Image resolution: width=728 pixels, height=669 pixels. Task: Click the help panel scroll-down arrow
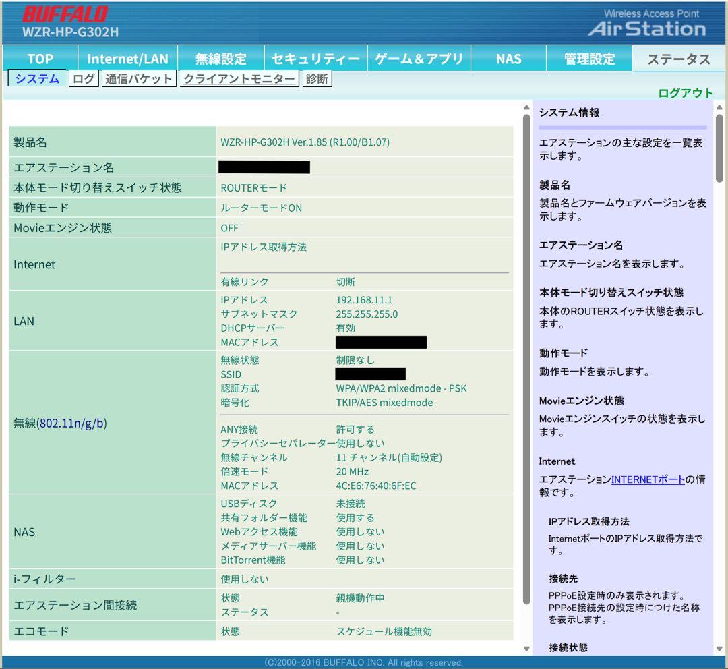(x=719, y=648)
